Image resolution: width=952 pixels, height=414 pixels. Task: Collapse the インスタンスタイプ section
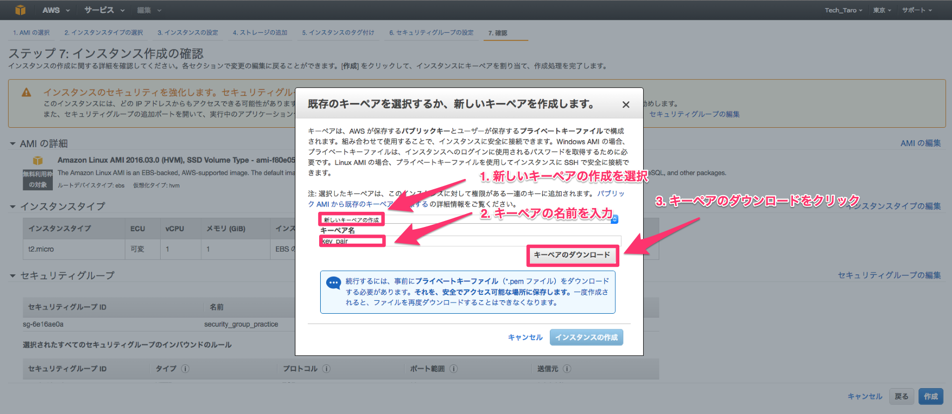click(12, 206)
